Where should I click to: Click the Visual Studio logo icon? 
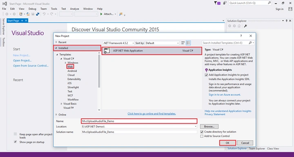5,4
